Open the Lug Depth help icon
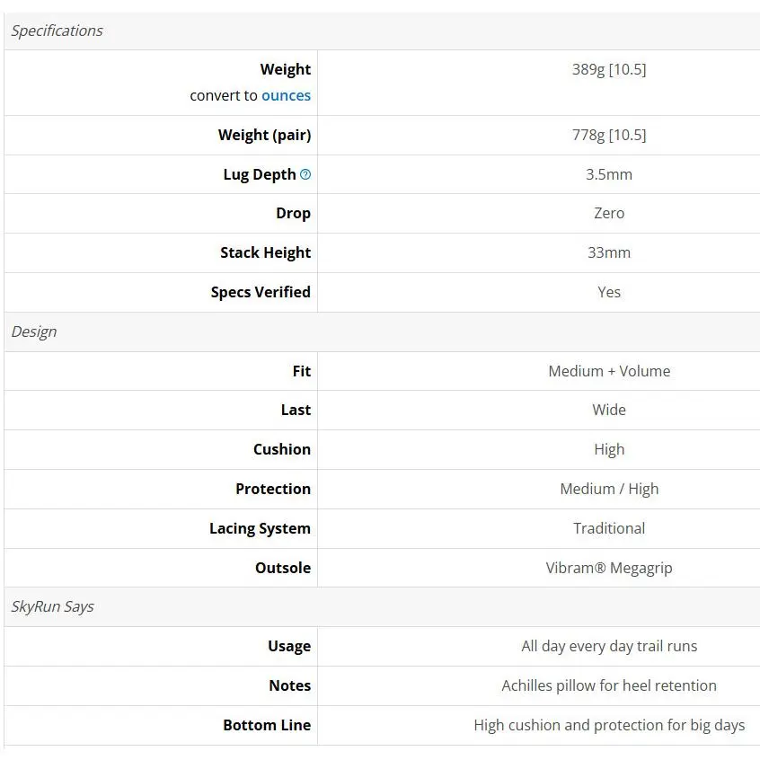Viewport: 760px width, 760px height. pos(305,174)
